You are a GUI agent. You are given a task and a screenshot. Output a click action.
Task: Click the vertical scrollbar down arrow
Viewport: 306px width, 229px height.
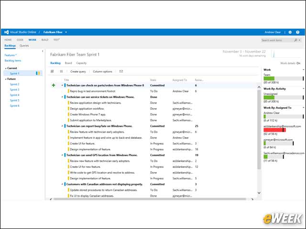[259, 193]
